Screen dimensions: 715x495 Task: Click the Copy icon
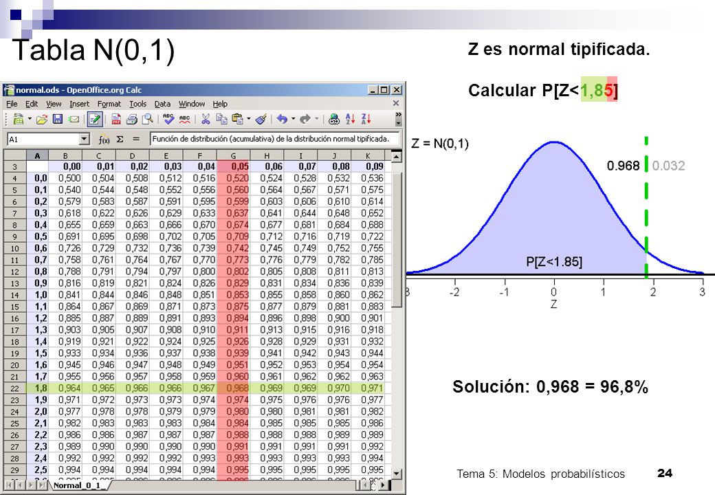(x=221, y=120)
